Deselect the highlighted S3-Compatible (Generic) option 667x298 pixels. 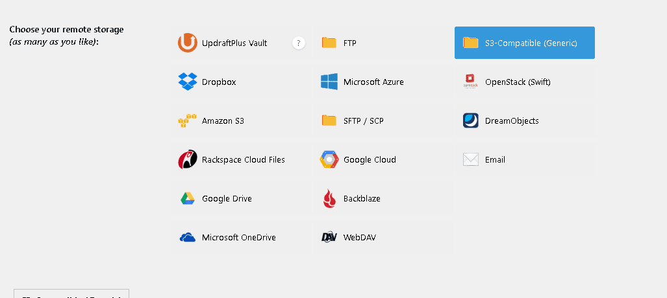coord(525,43)
